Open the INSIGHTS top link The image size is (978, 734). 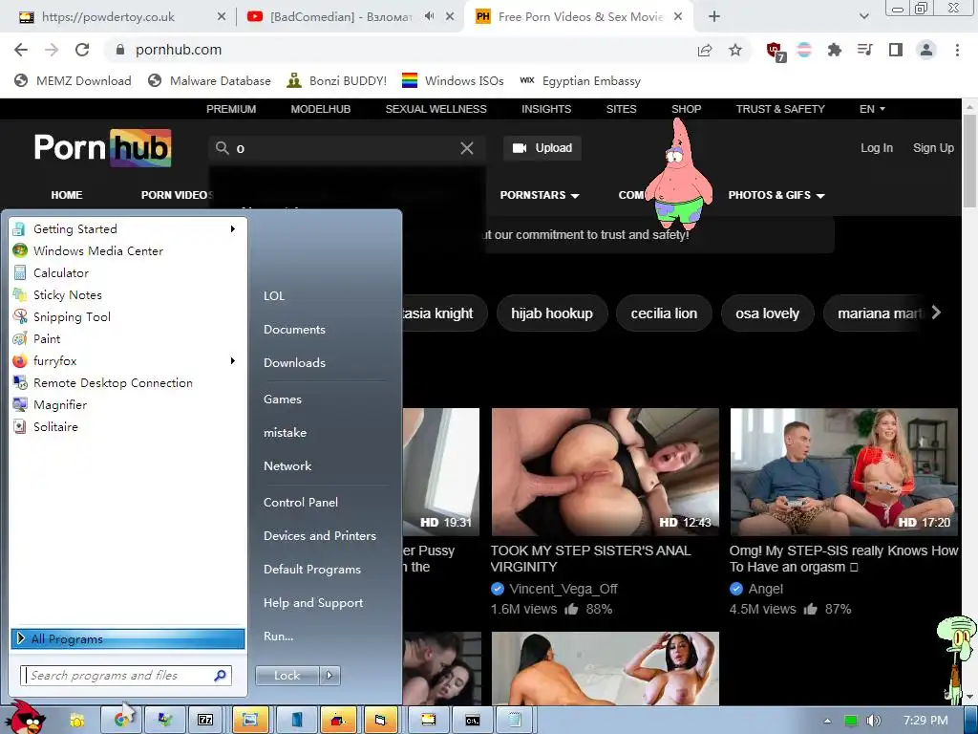[545, 109]
